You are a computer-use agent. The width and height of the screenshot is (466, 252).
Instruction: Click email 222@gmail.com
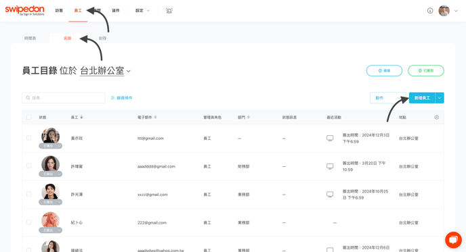[x=152, y=223]
